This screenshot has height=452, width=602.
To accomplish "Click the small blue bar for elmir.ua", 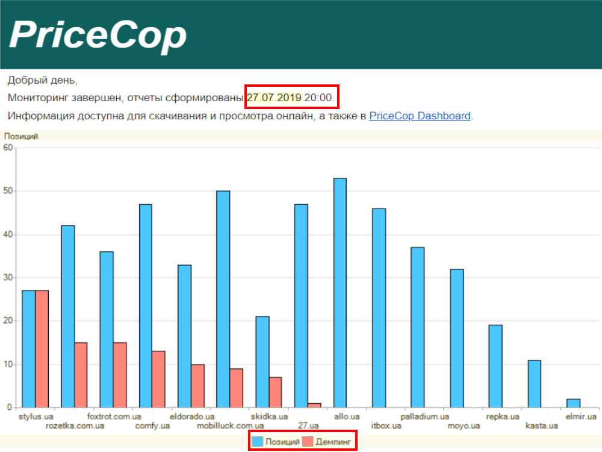I will (x=573, y=403).
